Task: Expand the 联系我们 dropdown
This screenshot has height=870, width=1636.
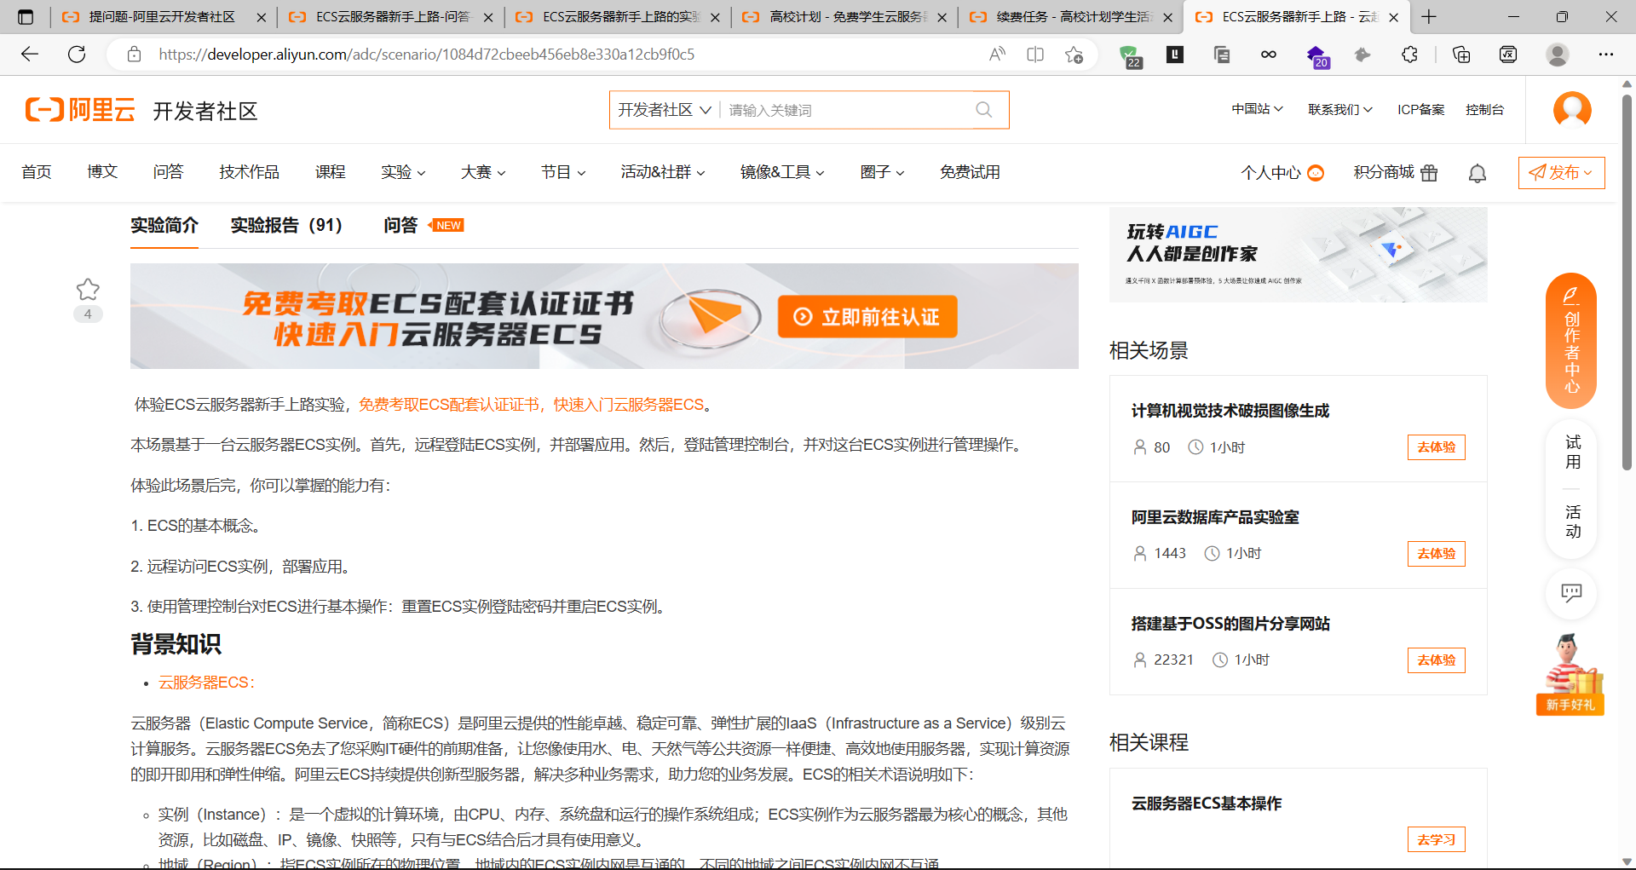Action: (1340, 109)
